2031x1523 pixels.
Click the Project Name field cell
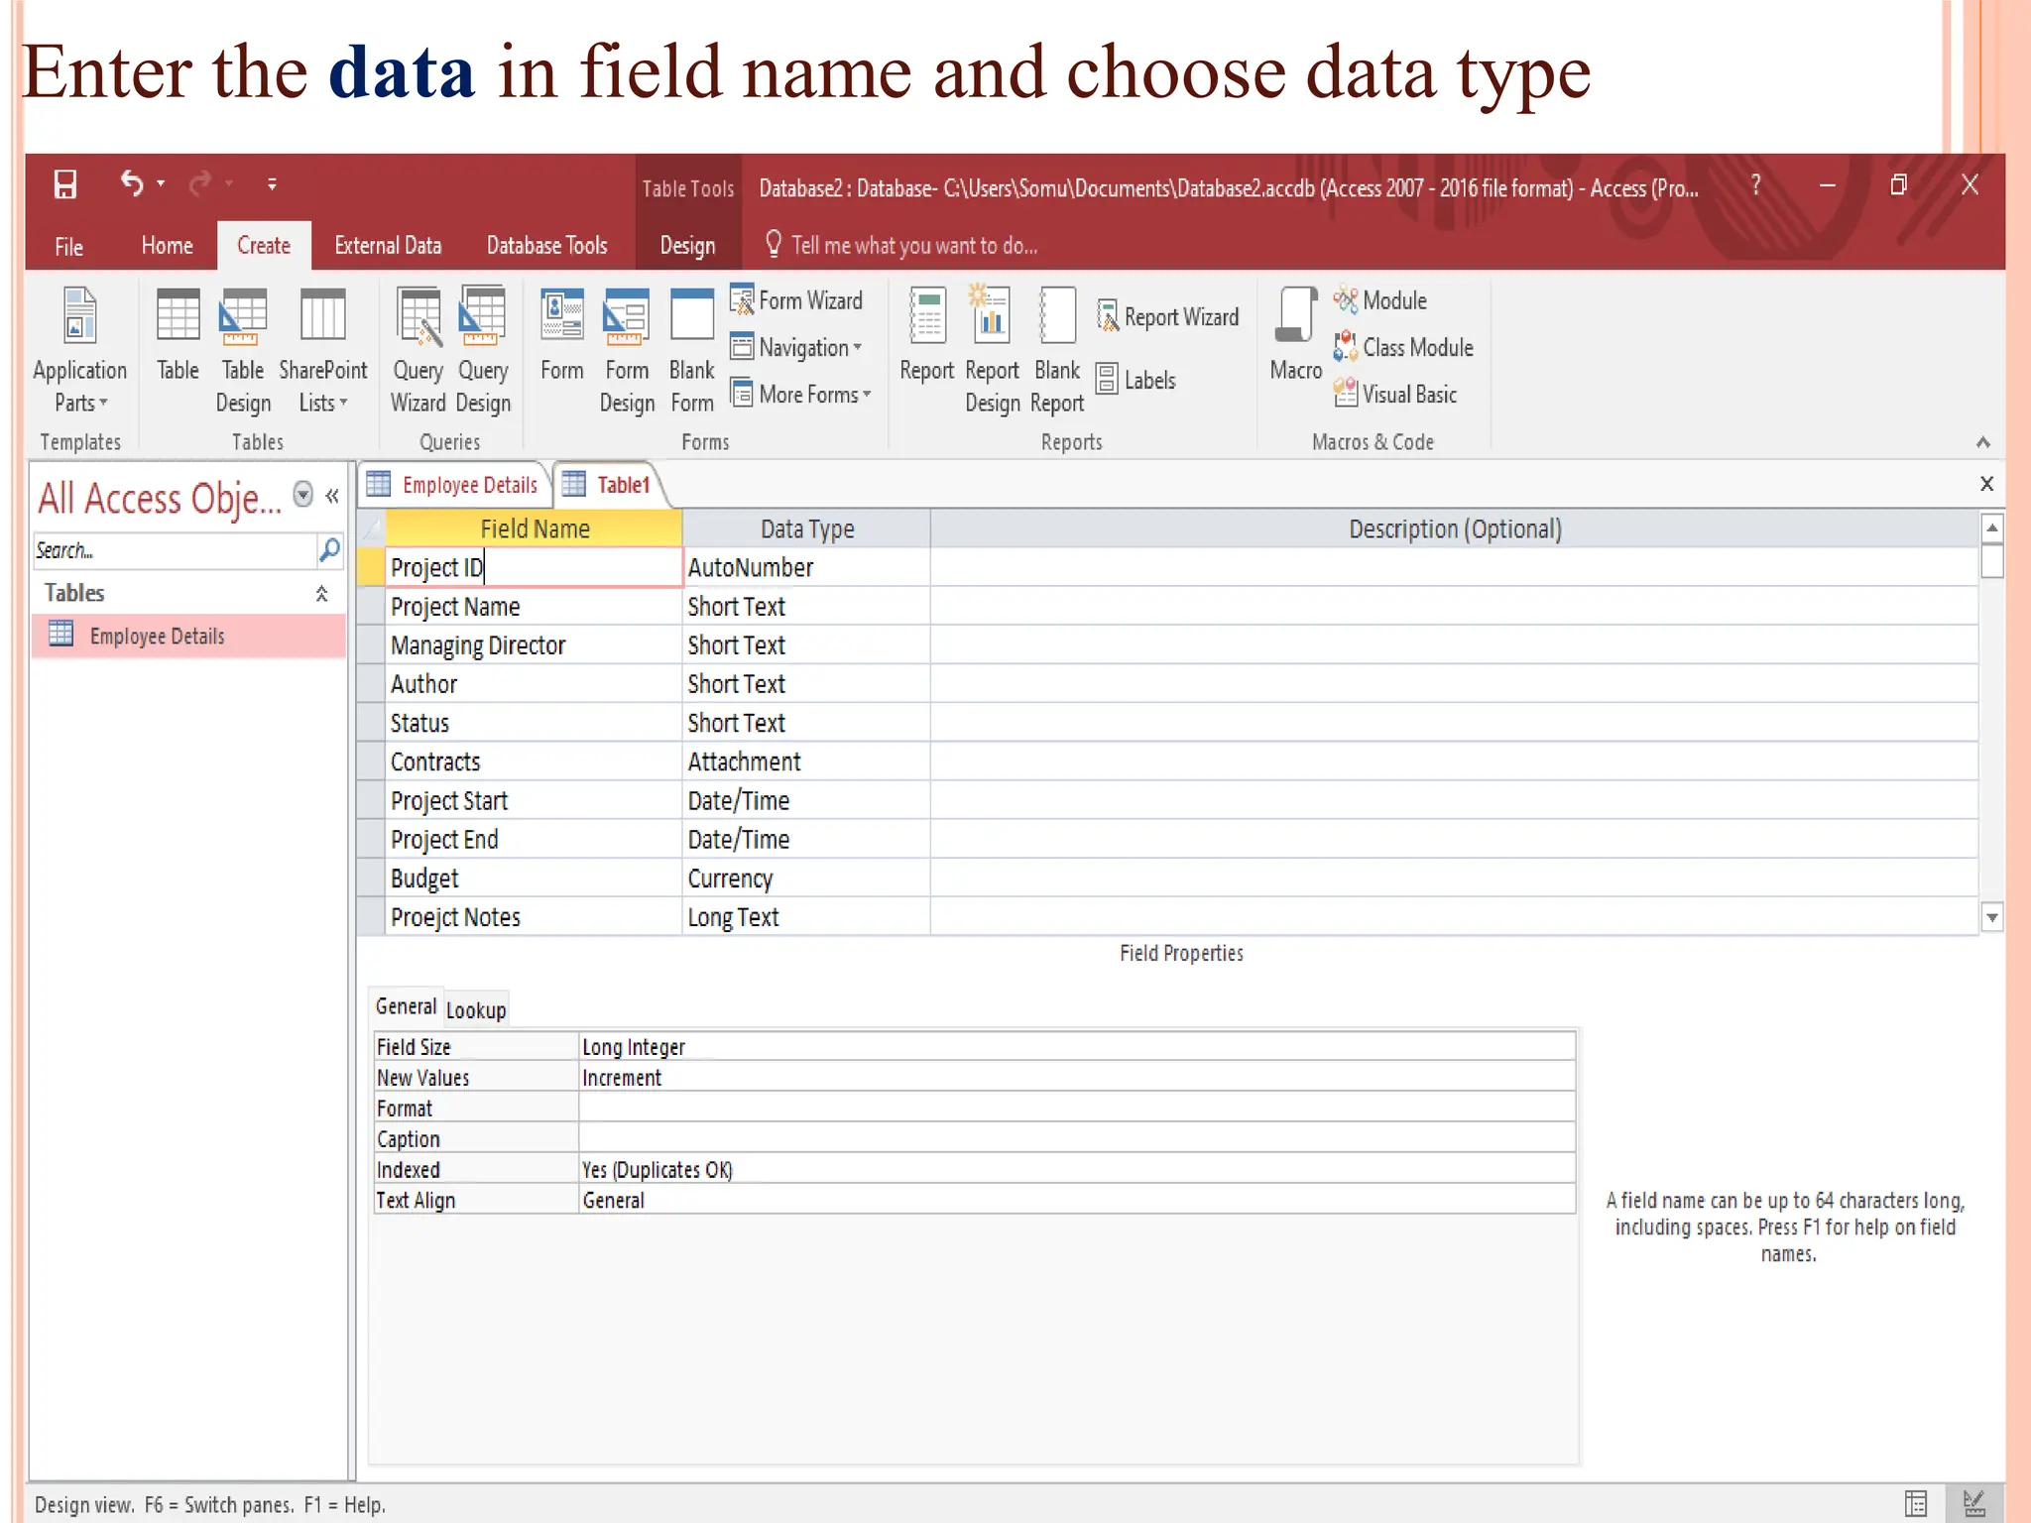tap(534, 607)
